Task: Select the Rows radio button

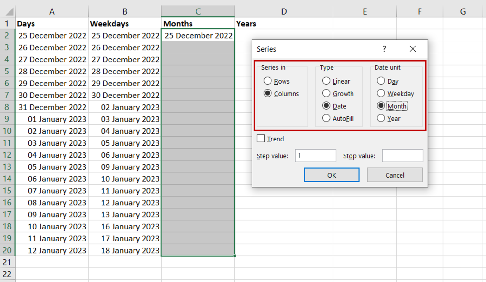Action: (268, 81)
